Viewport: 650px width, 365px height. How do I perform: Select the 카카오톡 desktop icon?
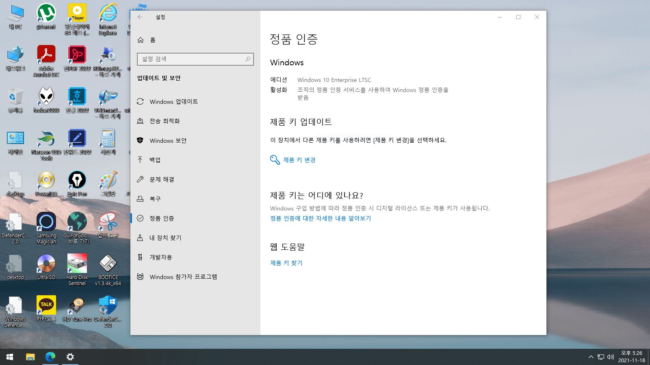click(x=46, y=309)
